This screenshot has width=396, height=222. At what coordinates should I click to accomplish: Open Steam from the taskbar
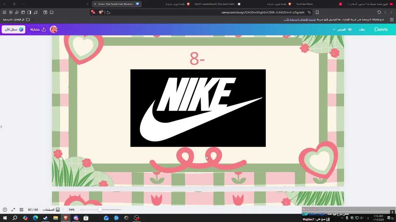45,218
